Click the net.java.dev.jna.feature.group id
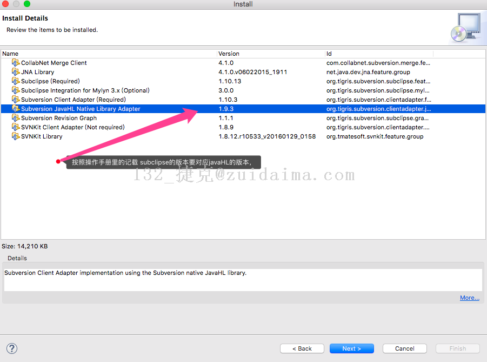Screen dimensions: 487x362 tap(368, 72)
